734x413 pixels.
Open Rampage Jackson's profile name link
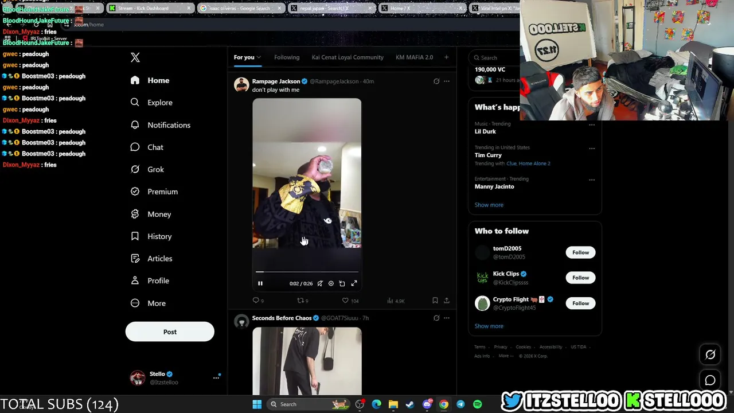276,81
